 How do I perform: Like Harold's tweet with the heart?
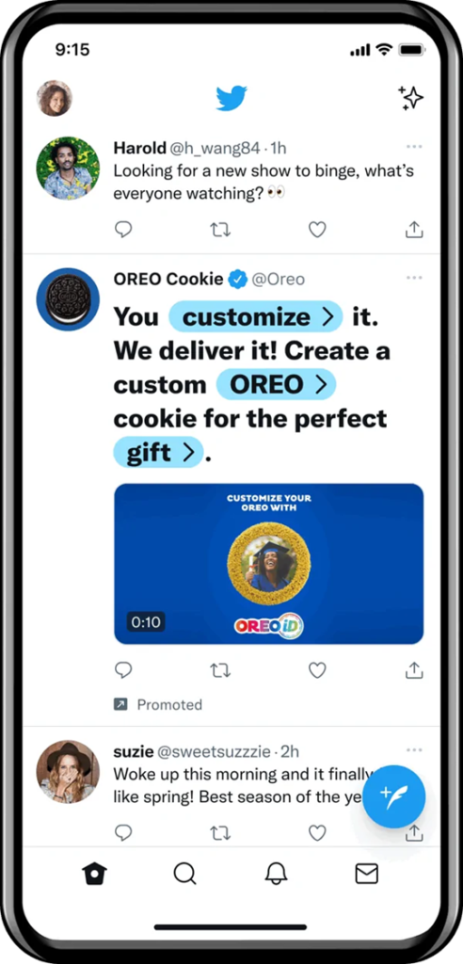click(316, 230)
